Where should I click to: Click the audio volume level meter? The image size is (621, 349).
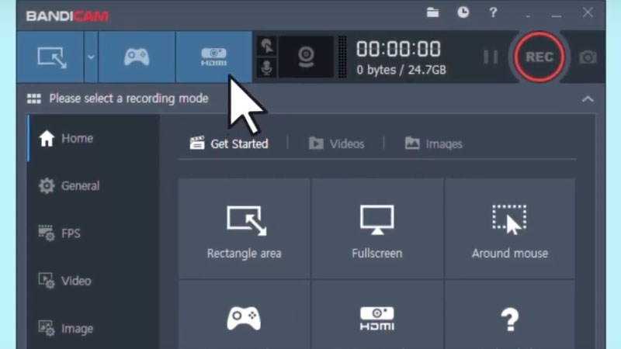coord(342,57)
